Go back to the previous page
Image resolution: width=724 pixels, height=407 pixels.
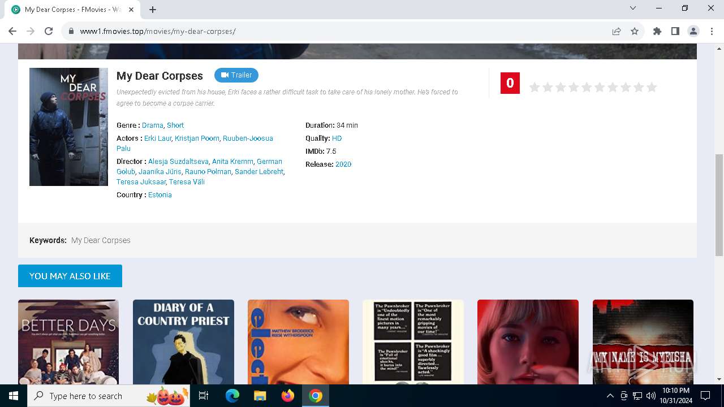pyautogui.click(x=12, y=31)
